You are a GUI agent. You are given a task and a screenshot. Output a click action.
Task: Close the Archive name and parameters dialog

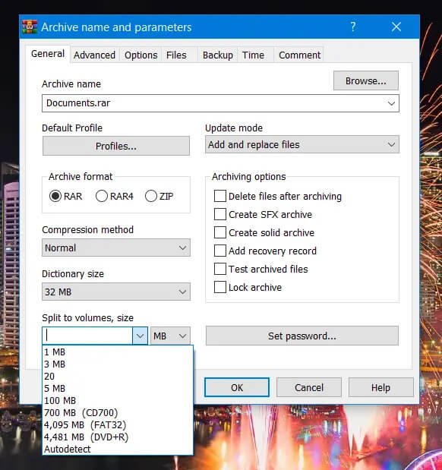pos(396,27)
